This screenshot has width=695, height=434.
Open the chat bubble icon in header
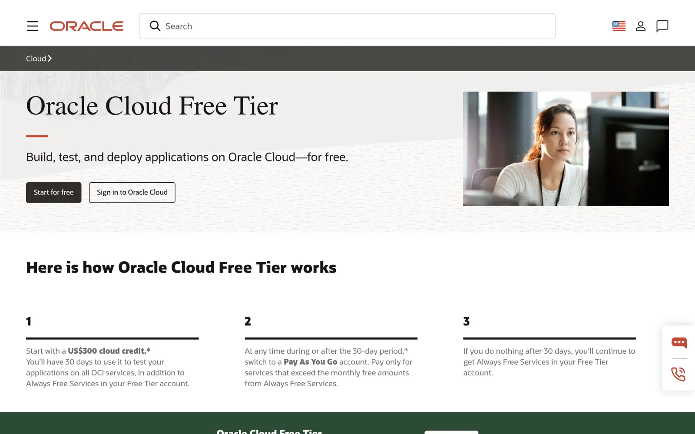[662, 26]
